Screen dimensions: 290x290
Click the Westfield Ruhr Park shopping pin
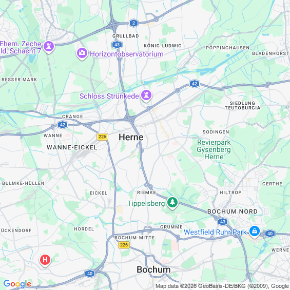255,231
